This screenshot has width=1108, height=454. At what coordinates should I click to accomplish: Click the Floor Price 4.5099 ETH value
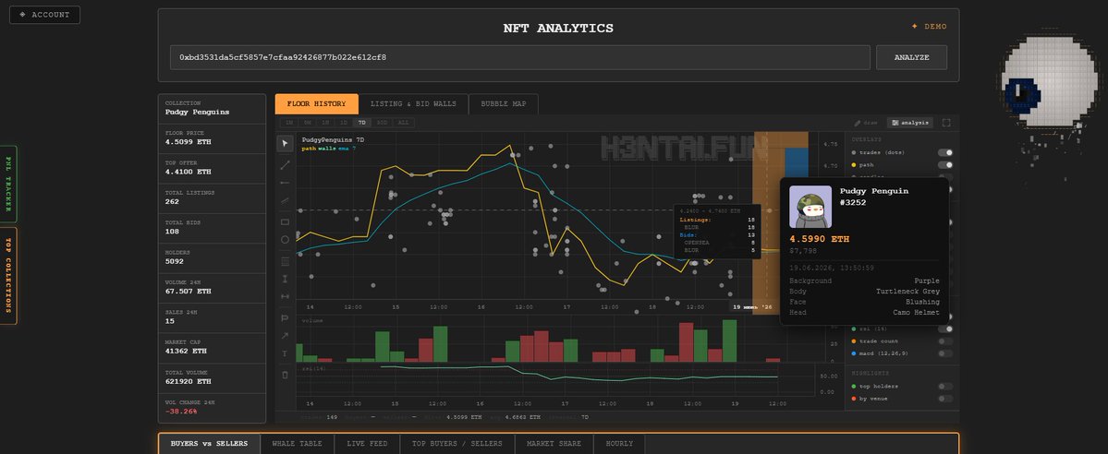point(188,142)
